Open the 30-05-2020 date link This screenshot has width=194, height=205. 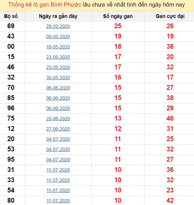pyautogui.click(x=58, y=78)
